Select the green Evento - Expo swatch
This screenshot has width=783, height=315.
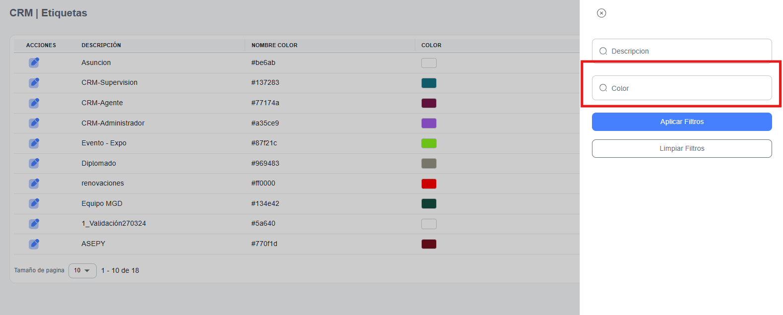[429, 143]
